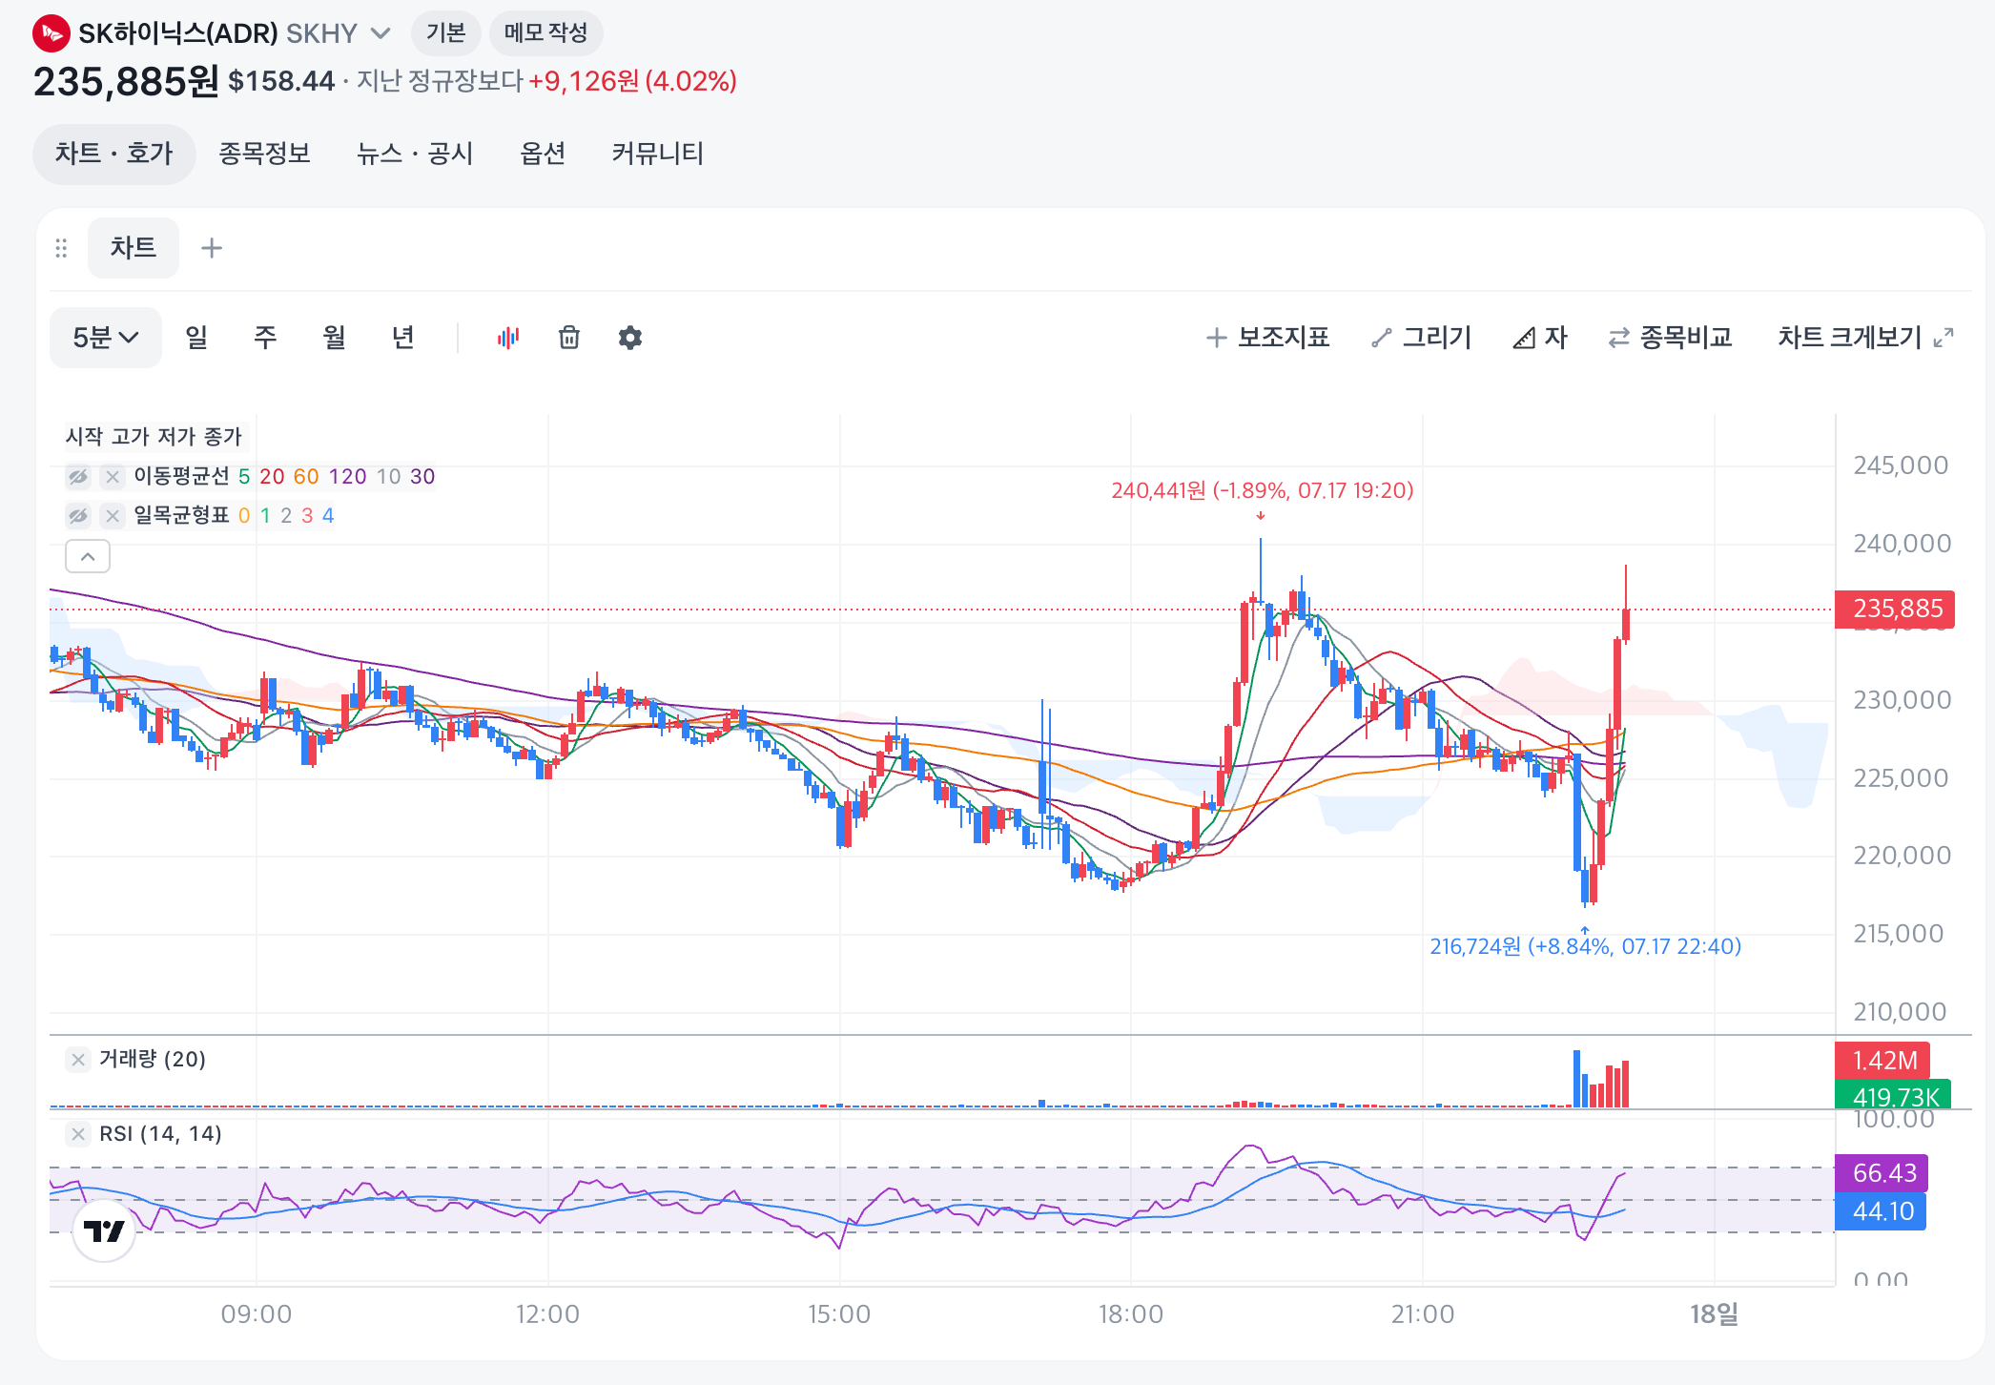
Task: Click the TradingView logo icon
Action: click(104, 1230)
